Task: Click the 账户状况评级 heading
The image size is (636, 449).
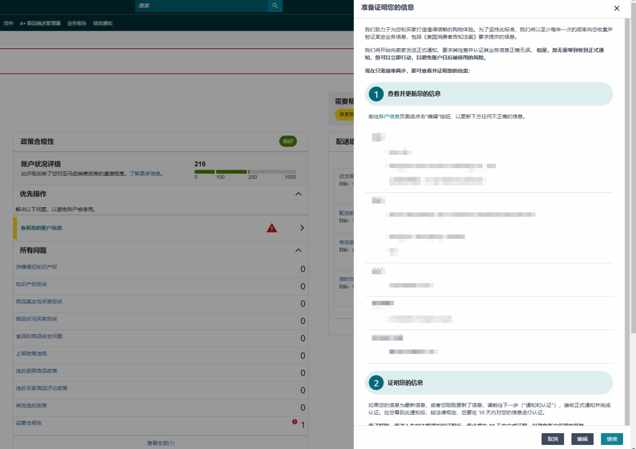Action: click(41, 164)
